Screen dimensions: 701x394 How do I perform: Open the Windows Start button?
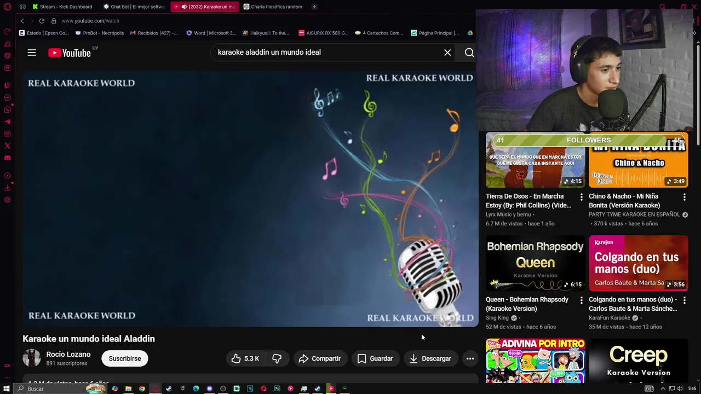click(7, 389)
